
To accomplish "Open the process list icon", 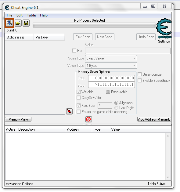I will (x=9, y=23).
